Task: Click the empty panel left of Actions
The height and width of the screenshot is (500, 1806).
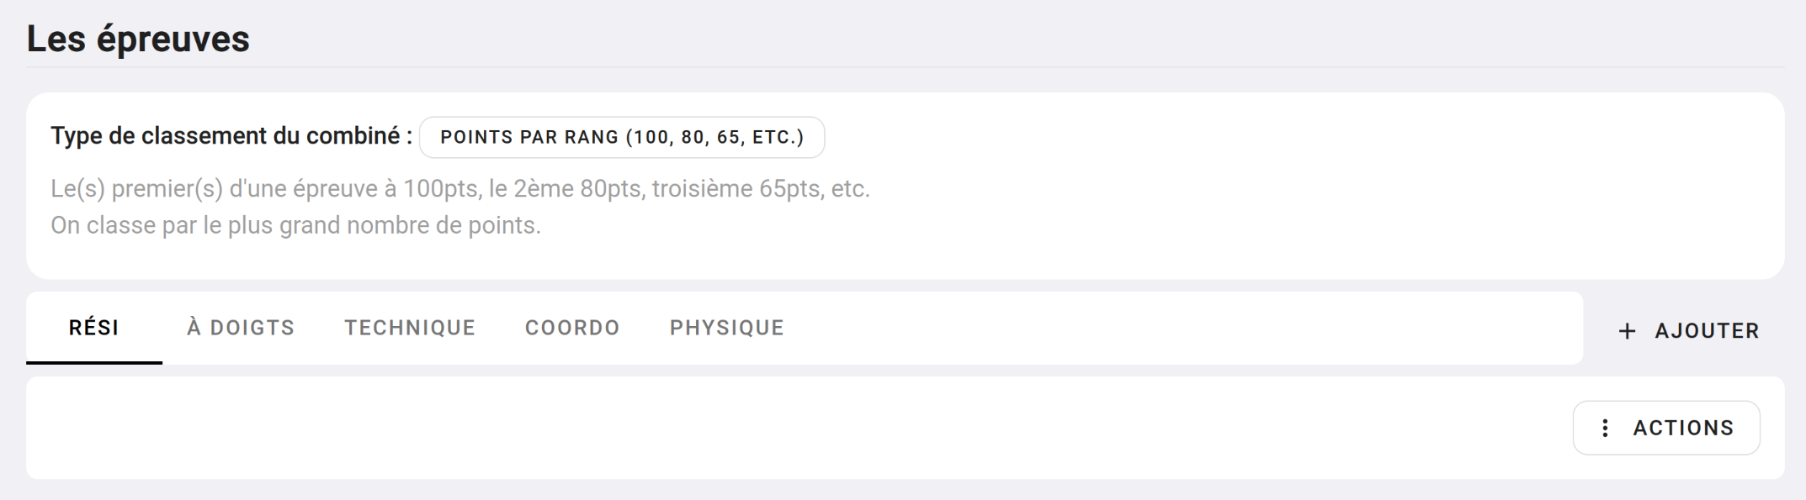Action: click(x=757, y=428)
